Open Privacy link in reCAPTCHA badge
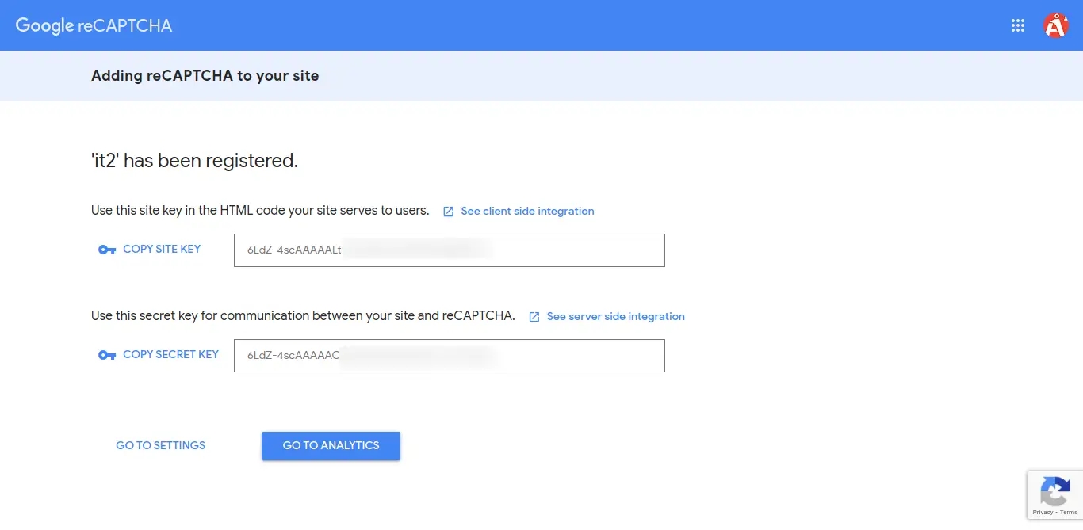 (1043, 513)
